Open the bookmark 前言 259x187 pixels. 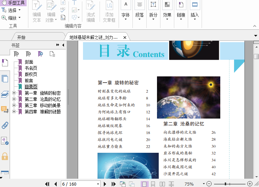29,81
